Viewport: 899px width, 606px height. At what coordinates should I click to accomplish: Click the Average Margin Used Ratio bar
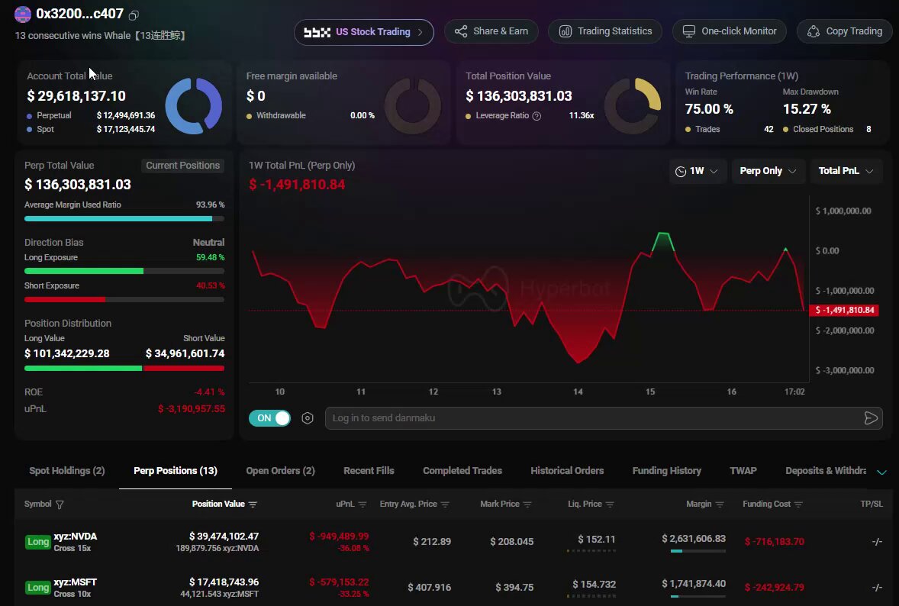click(124, 218)
